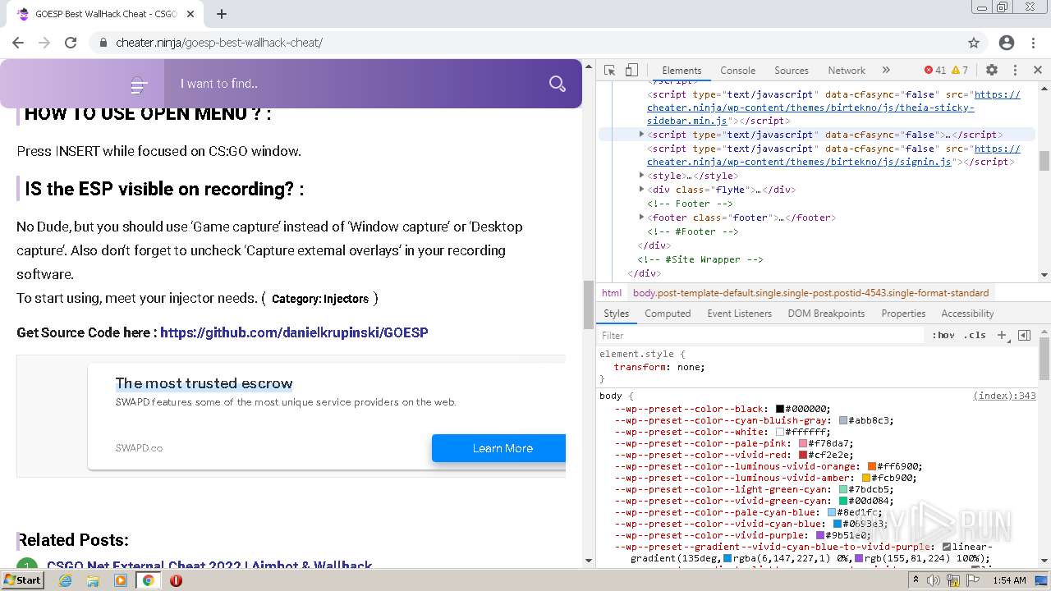This screenshot has width=1051, height=591.
Task: Open DevTools customize three-dot menu
Action: point(1015,70)
